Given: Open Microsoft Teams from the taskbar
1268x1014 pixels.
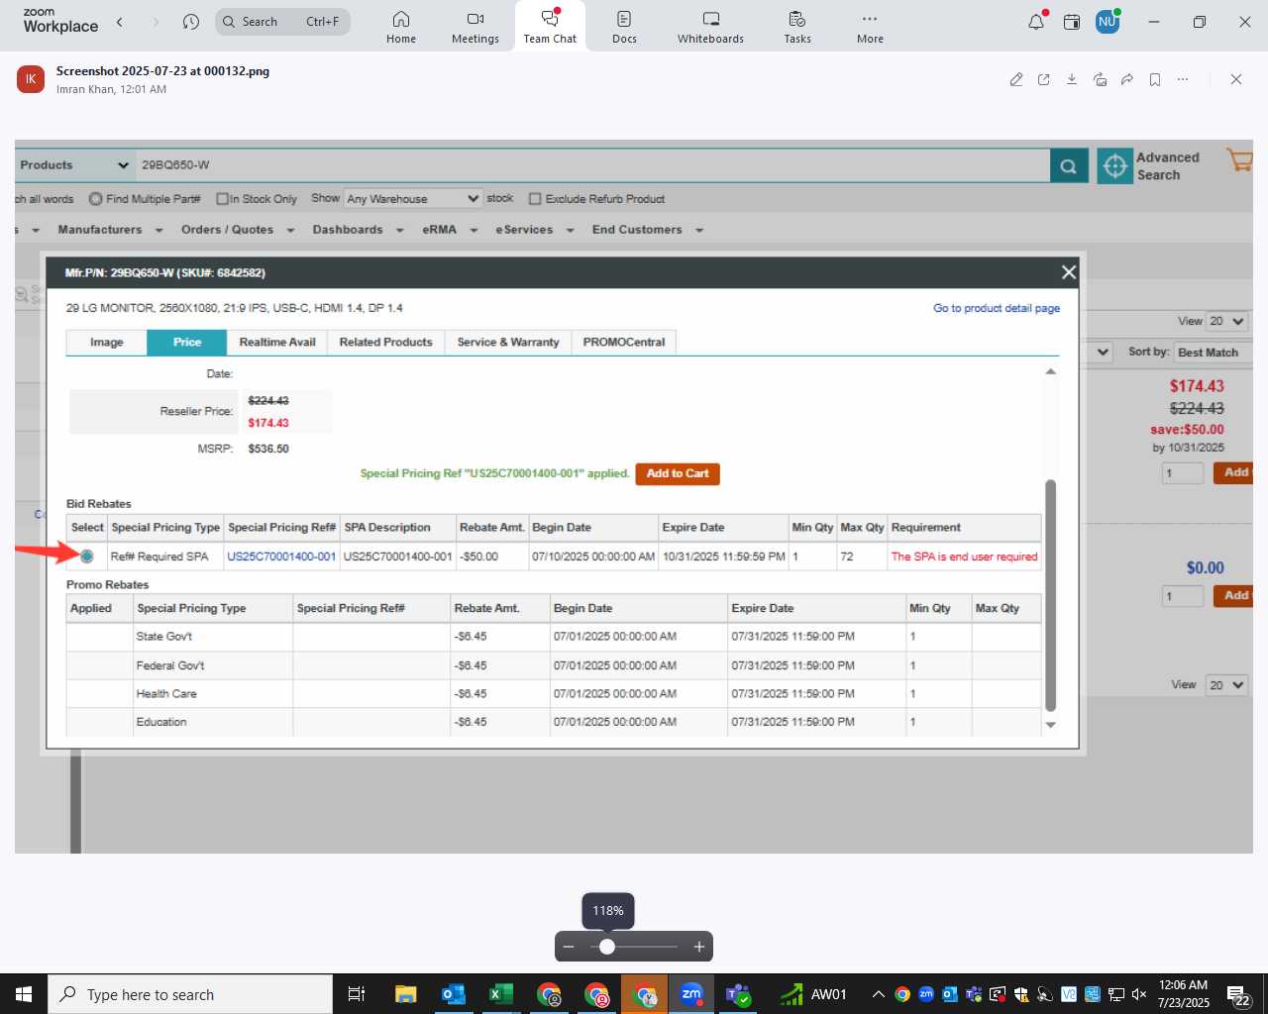Looking at the screenshot, I should tap(739, 994).
